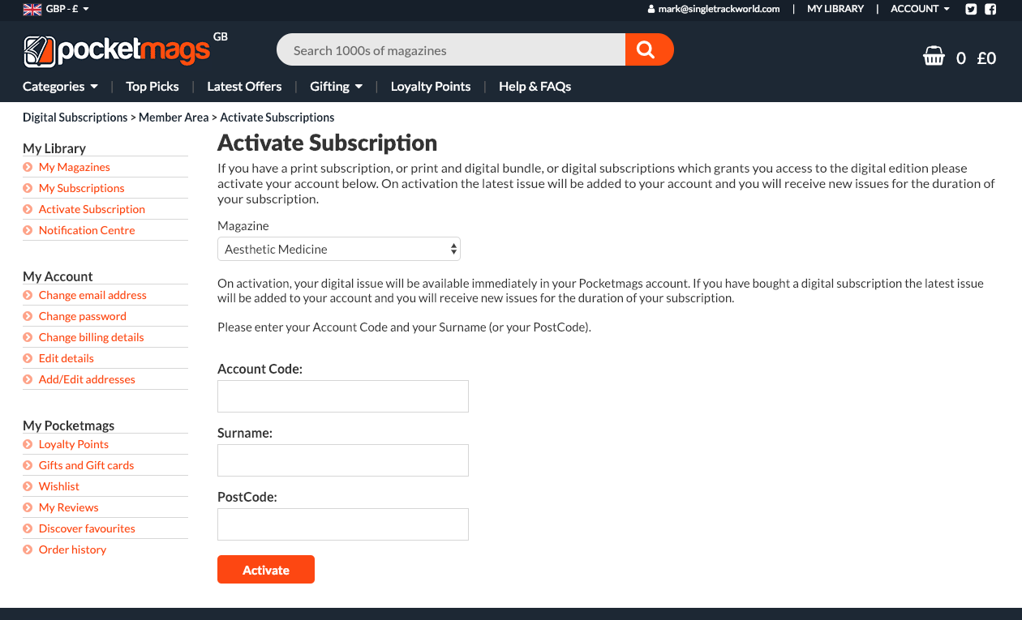Go to Top Picks
This screenshot has height=620, width=1022.
point(152,87)
